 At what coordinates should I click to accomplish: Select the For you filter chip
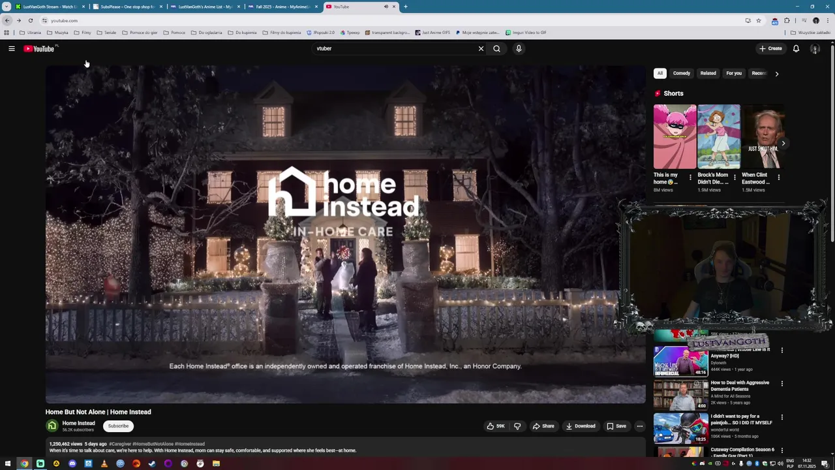tap(734, 73)
